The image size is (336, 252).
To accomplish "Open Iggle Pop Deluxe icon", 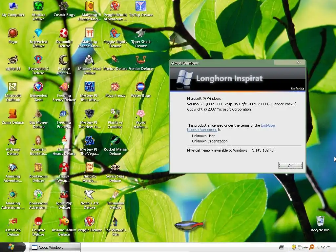I will 64,199.
